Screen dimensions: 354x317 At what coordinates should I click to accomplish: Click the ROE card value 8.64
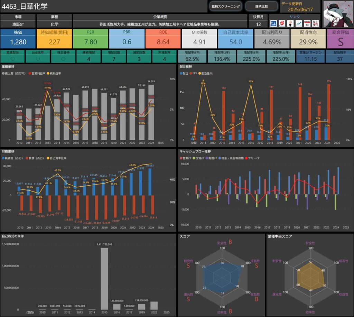pos(163,42)
